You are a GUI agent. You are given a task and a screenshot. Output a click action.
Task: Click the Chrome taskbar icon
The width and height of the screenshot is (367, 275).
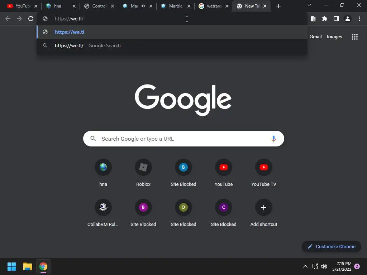43,266
